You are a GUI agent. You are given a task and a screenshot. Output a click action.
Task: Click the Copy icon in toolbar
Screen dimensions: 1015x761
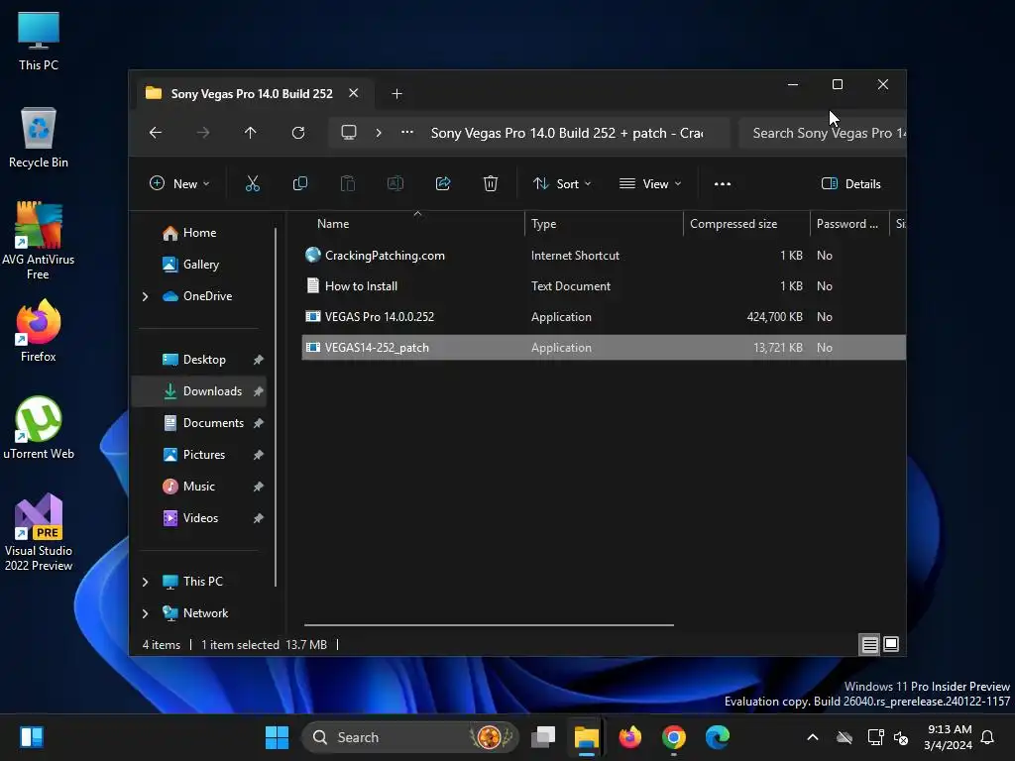(x=299, y=183)
